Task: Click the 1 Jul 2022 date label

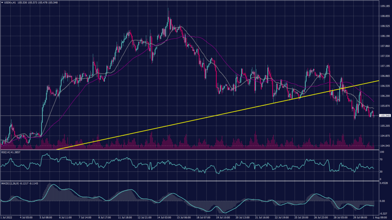Action: [x=7, y=217]
